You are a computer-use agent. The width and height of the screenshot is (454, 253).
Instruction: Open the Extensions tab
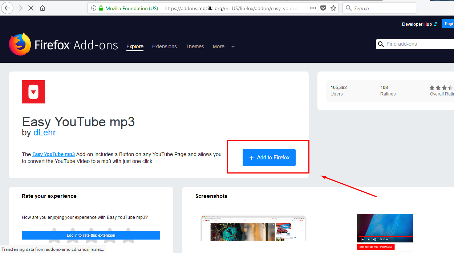165,46
